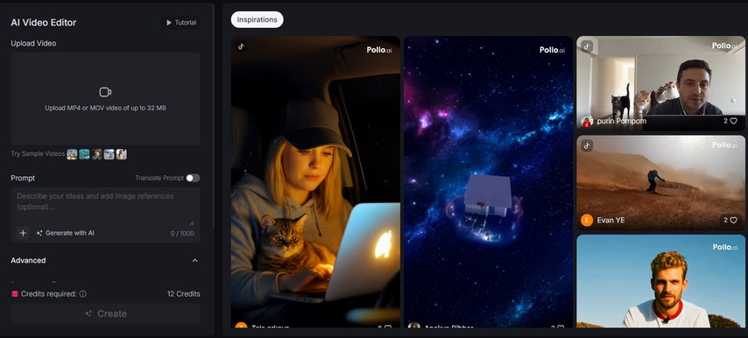Click TikTok icon on purin Pompom video
The height and width of the screenshot is (338, 748).
tap(587, 46)
